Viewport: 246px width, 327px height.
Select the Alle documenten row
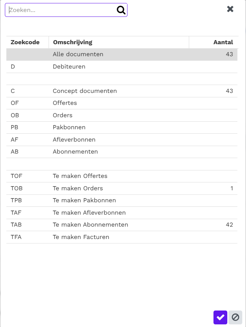click(x=122, y=54)
